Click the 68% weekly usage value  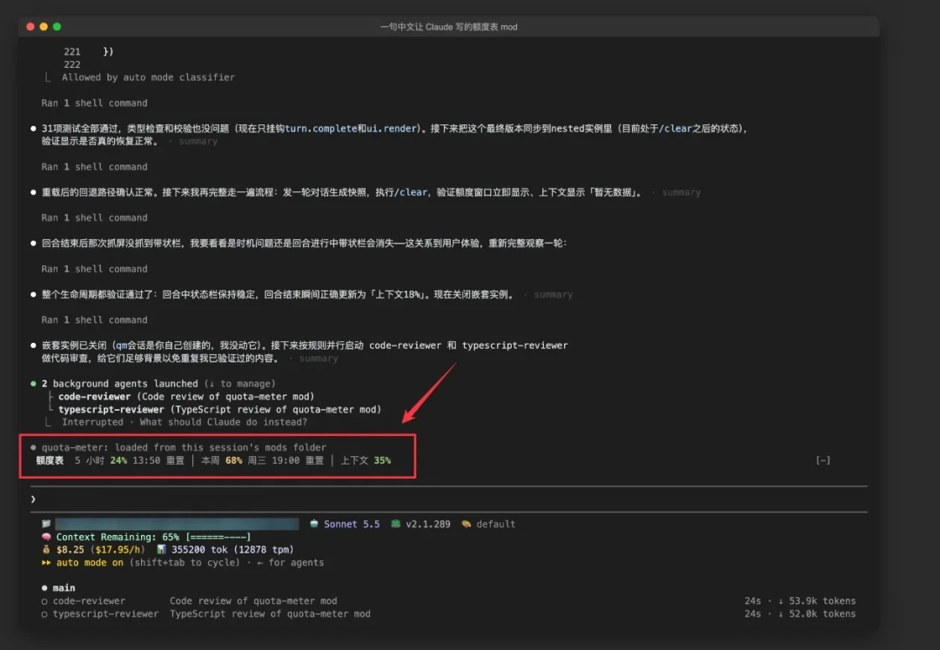(234, 460)
